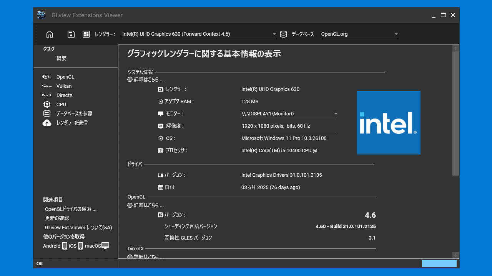This screenshot has width=492, height=276.
Task: Click Microsoft Windows 11 Pro OS value
Action: [284, 138]
